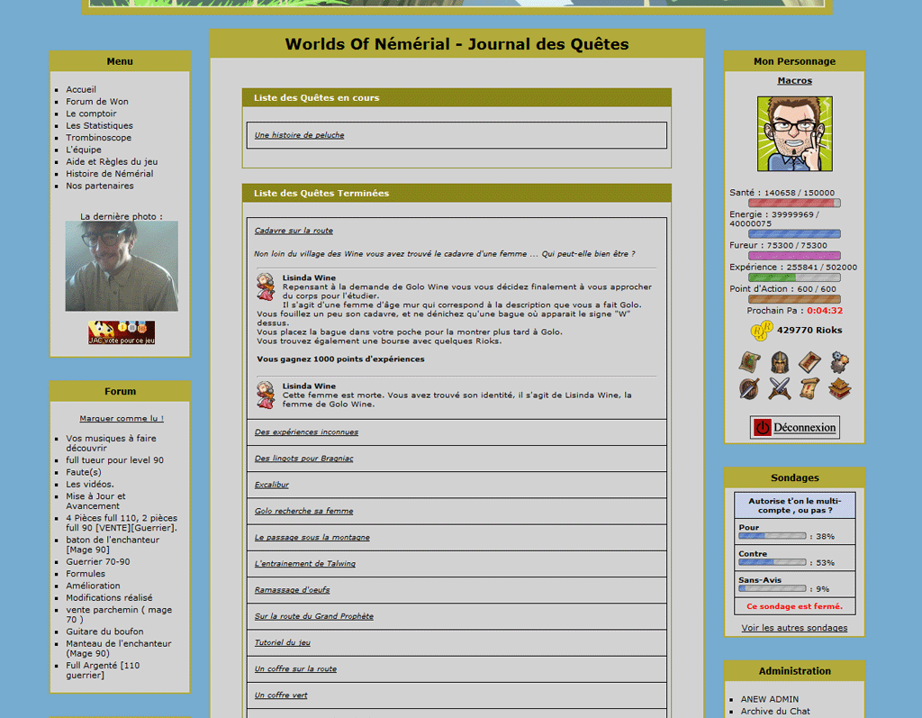922x718 pixels.
Task: Open the sealed letter messages icon
Action: pos(809,362)
